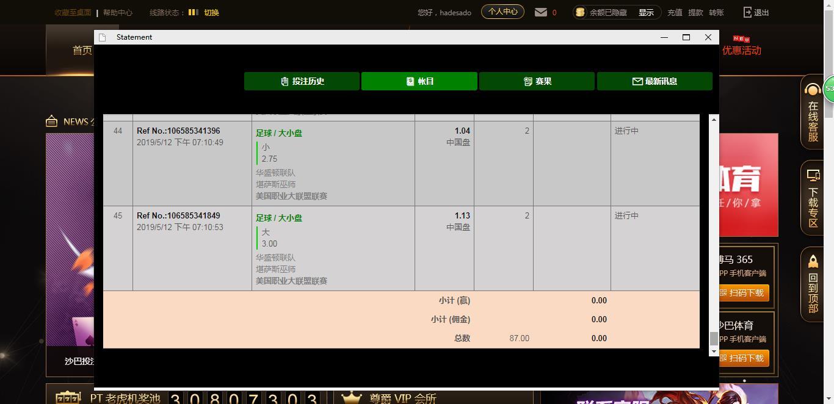The image size is (834, 404).
Task: Open 转账 transfer link
Action: (x=716, y=12)
